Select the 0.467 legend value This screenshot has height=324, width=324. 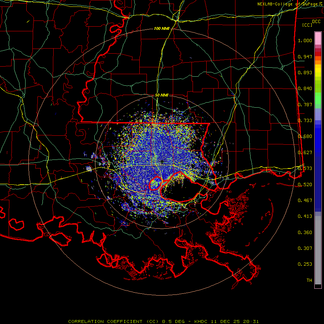[x=305, y=201]
